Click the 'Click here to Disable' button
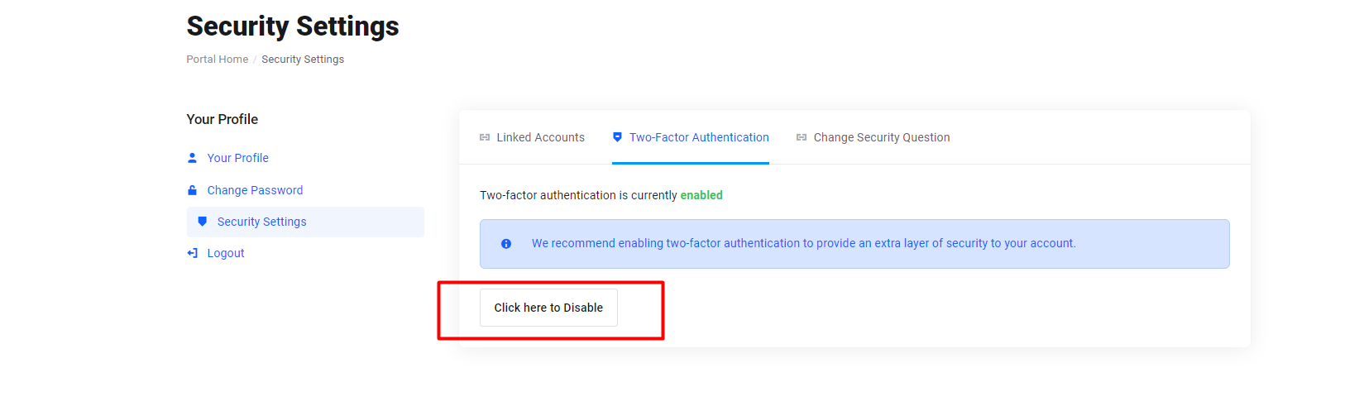1359x406 pixels. [x=548, y=308]
